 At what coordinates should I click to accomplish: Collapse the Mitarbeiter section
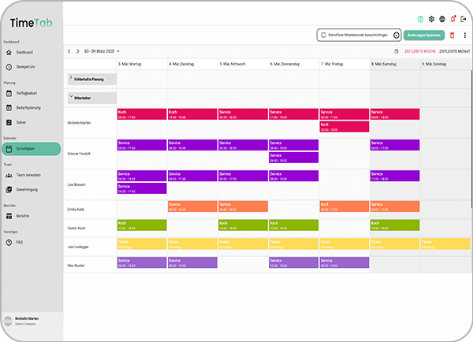(72, 99)
